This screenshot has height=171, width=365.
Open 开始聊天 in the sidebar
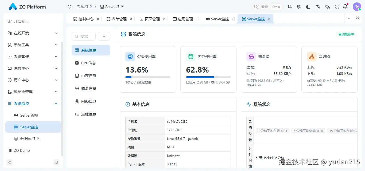click(x=33, y=21)
